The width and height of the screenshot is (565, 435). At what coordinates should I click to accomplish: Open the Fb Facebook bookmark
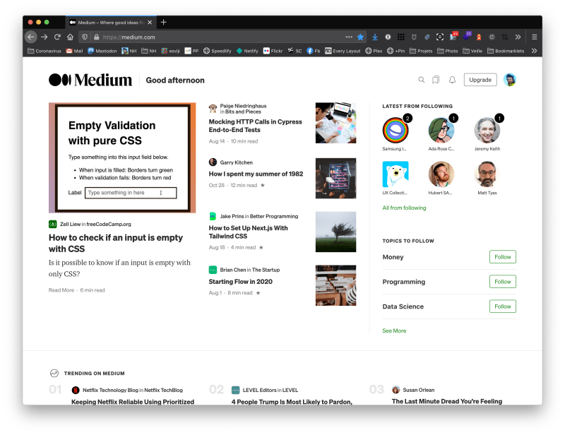[313, 51]
